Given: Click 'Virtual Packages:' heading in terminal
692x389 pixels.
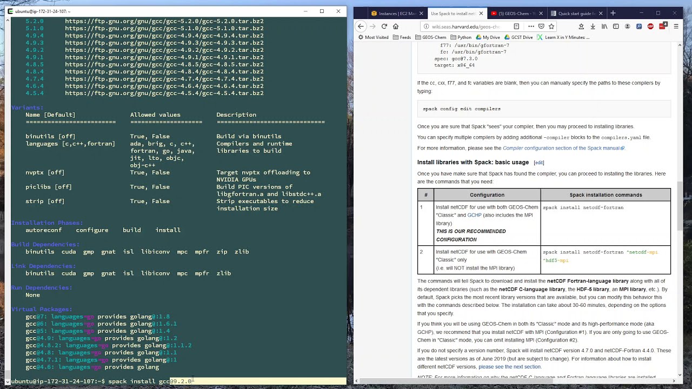Looking at the screenshot, I should pos(42,309).
